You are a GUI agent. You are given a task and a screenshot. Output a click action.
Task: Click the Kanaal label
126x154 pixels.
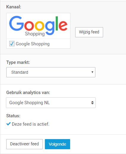point(14,7)
